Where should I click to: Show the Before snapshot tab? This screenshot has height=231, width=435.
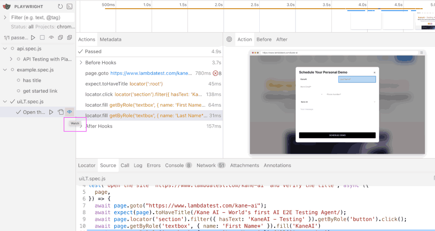coord(264,39)
